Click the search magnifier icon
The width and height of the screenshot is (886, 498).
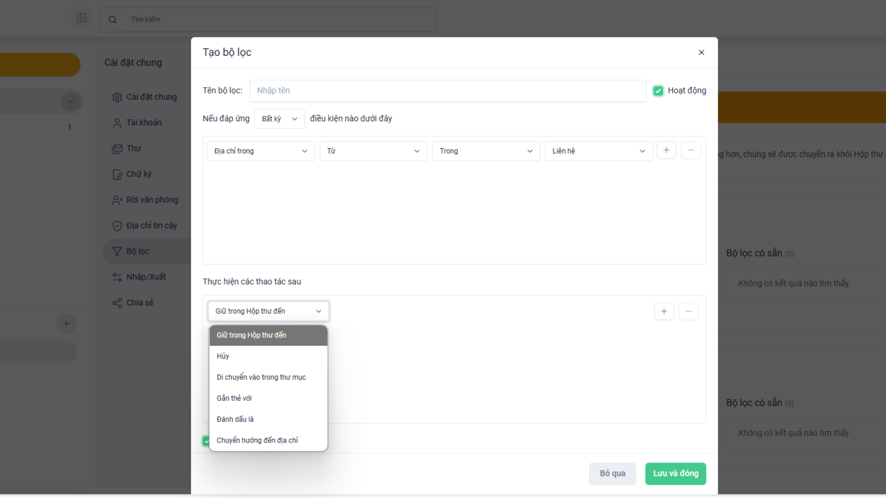[x=112, y=20]
